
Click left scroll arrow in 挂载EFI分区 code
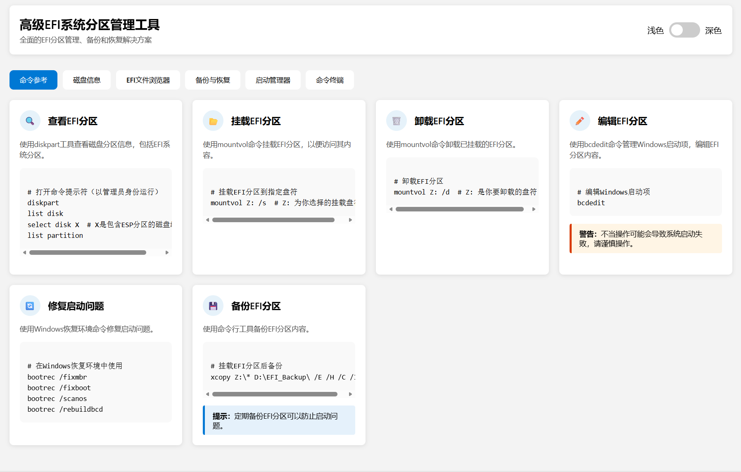(208, 220)
